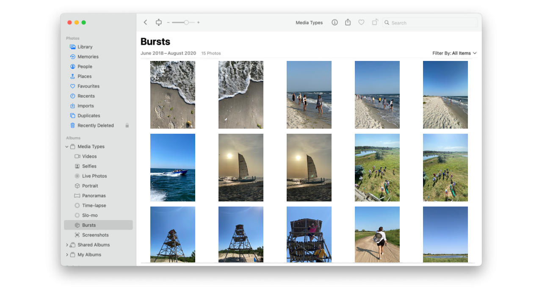
Task: Click the zoom plus button
Action: pos(198,22)
